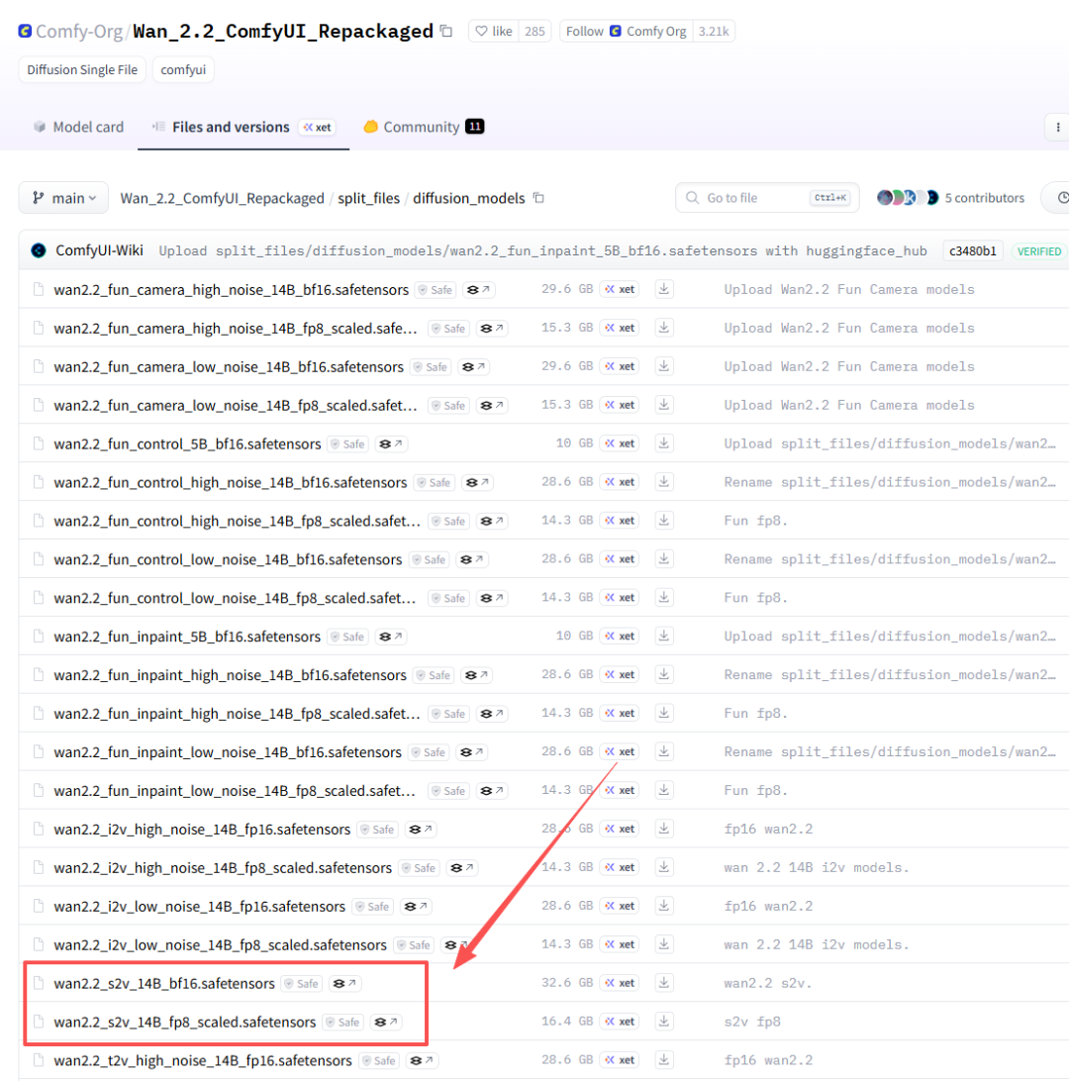1069x1081 pixels.
Task: Click xet badge on the 16.4 GB row
Action: pos(619,1021)
